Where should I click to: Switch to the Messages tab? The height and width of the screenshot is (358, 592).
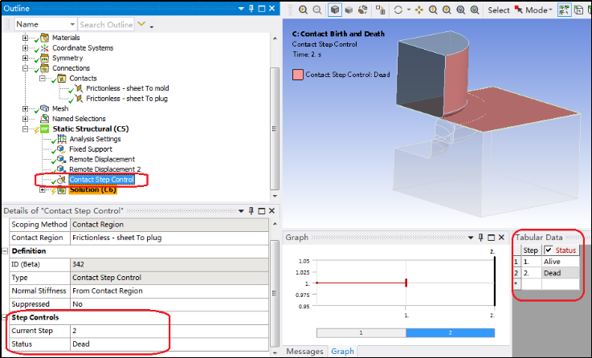(x=305, y=352)
